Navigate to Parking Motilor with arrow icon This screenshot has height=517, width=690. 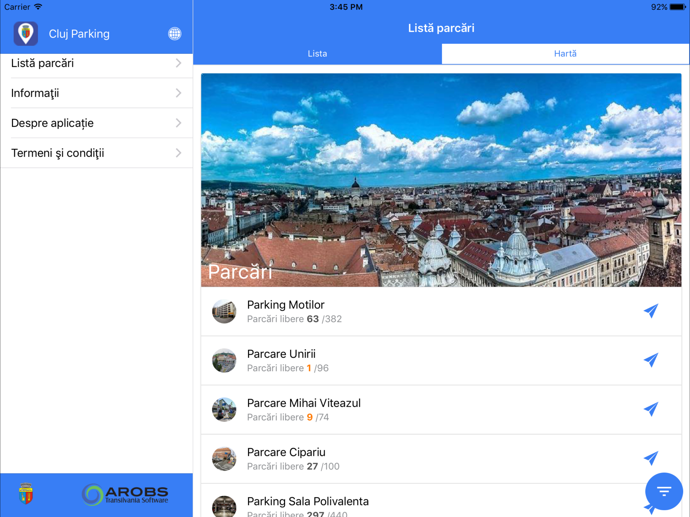(651, 311)
